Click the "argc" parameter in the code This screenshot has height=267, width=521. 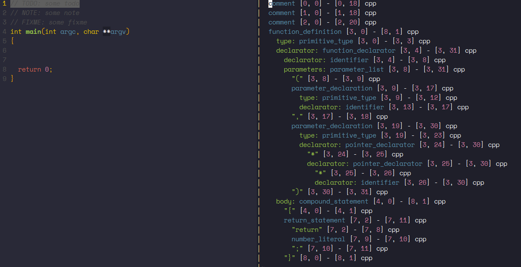68,31
